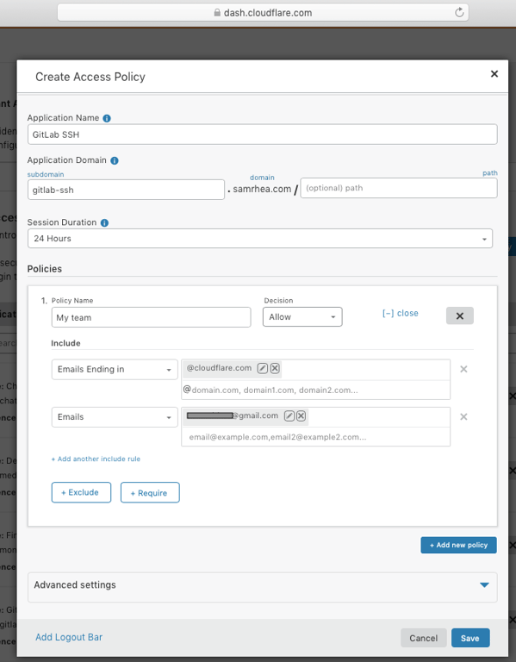Remove the Emails Ending in include rule row

pyautogui.click(x=463, y=370)
